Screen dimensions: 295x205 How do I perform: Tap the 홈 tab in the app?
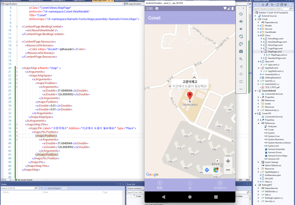[x=190, y=185]
